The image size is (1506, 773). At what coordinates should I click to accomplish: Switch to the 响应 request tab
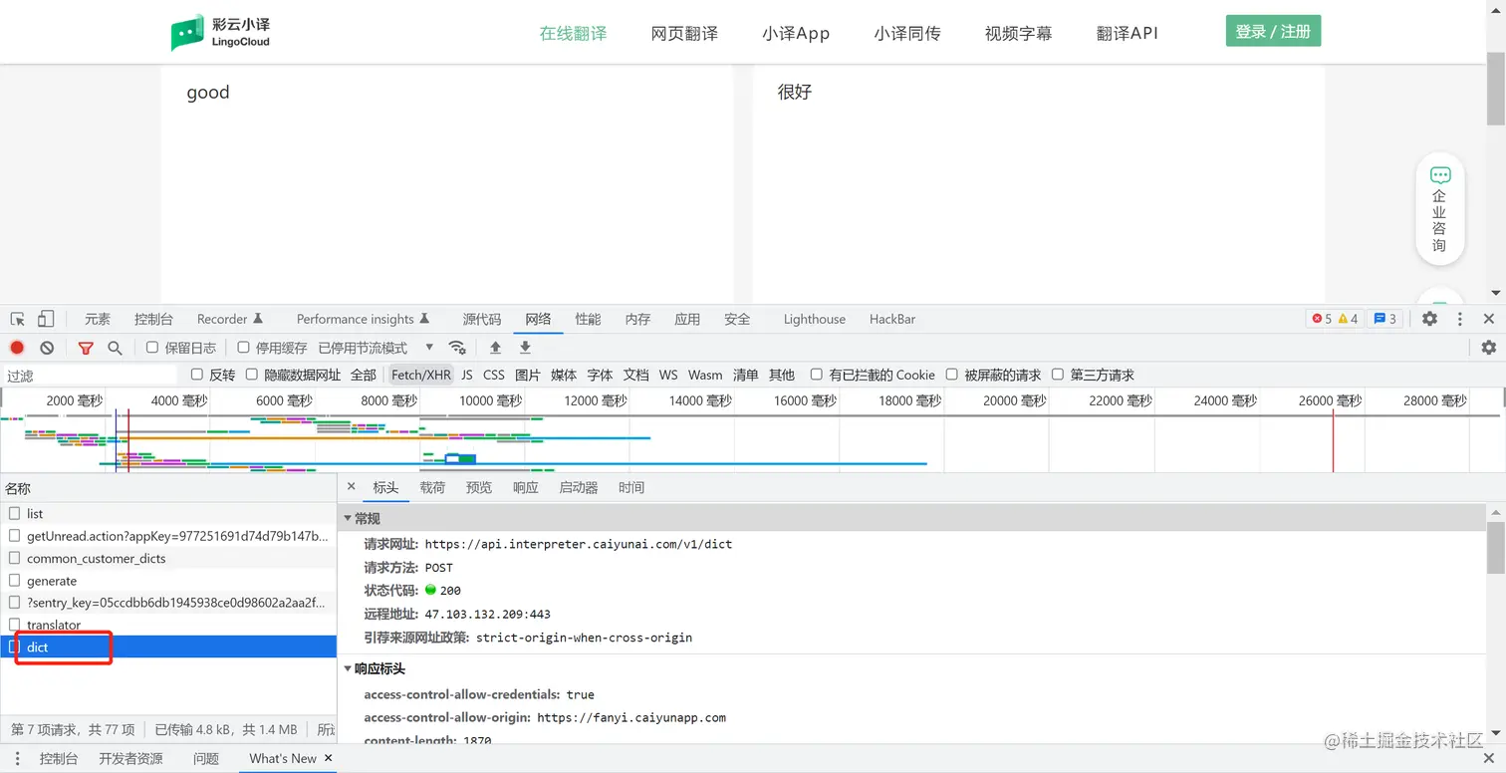point(526,487)
